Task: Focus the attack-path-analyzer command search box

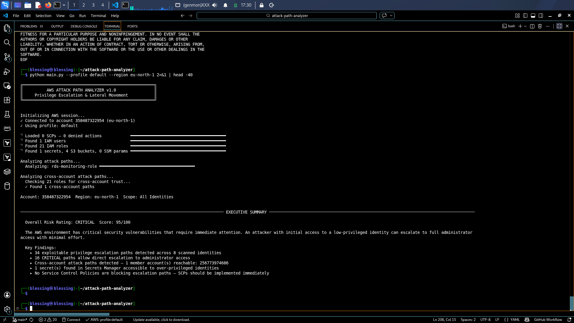Action: 287,16
